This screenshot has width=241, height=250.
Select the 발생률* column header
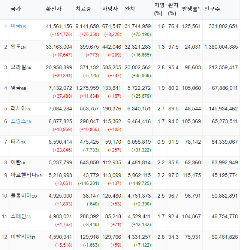(191, 9)
